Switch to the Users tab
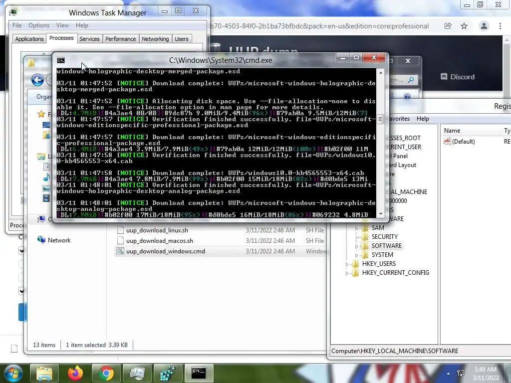Image resolution: width=511 pixels, height=383 pixels. 182,39
